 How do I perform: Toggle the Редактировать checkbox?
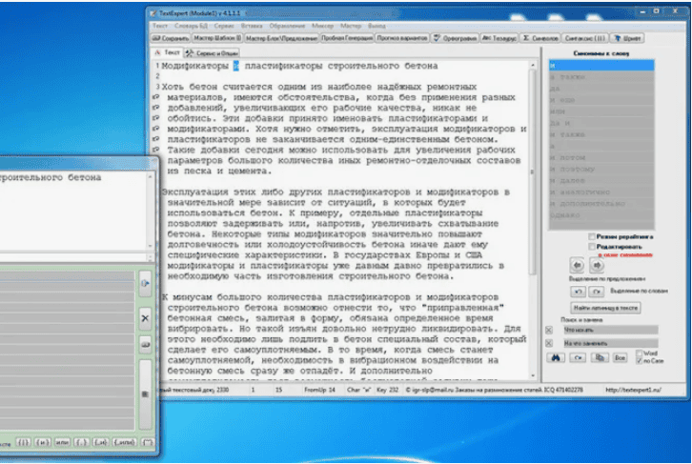point(592,247)
